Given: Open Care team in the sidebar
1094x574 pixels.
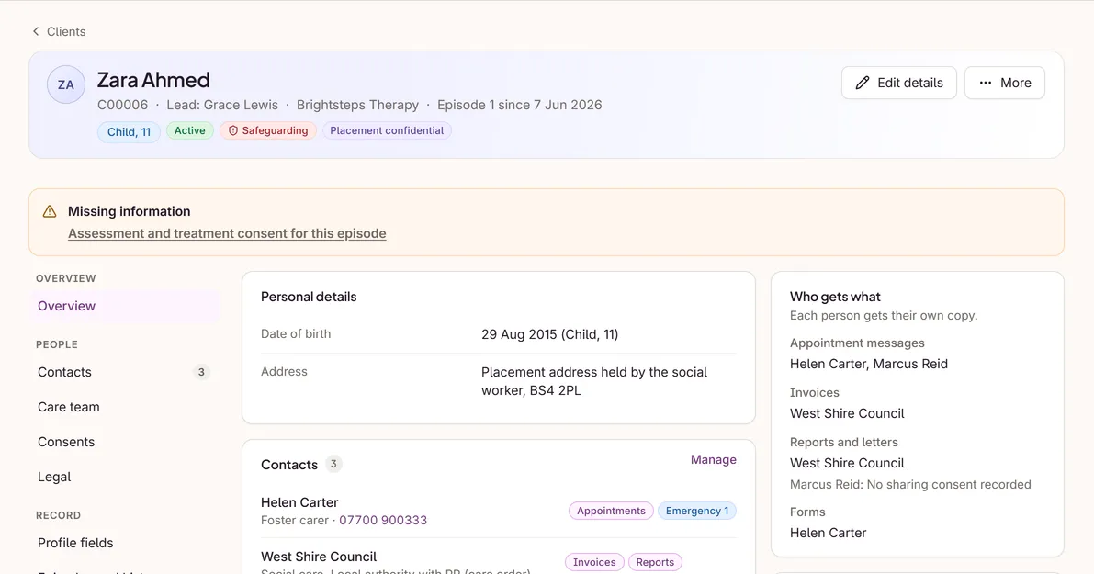Looking at the screenshot, I should (124, 407).
